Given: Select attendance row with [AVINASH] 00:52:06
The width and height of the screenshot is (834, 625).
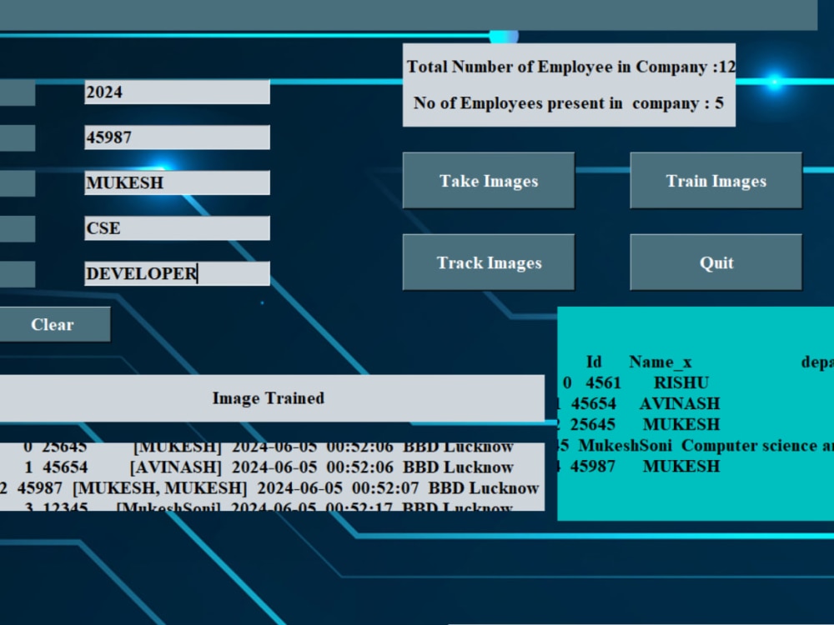Looking at the screenshot, I should point(269,467).
